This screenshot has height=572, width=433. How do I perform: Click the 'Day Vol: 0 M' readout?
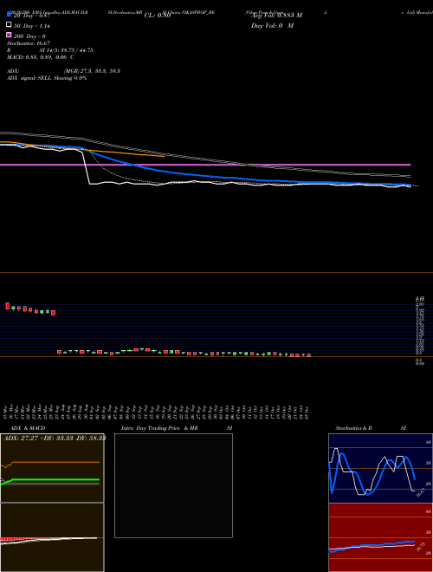[x=272, y=25]
